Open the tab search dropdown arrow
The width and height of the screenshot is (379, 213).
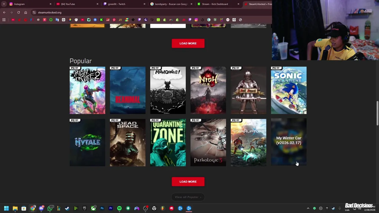coord(4,4)
